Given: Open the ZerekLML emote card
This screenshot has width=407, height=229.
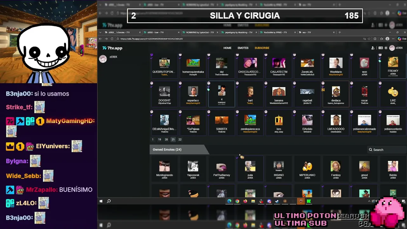Looking at the screenshot, I should pos(307,65).
